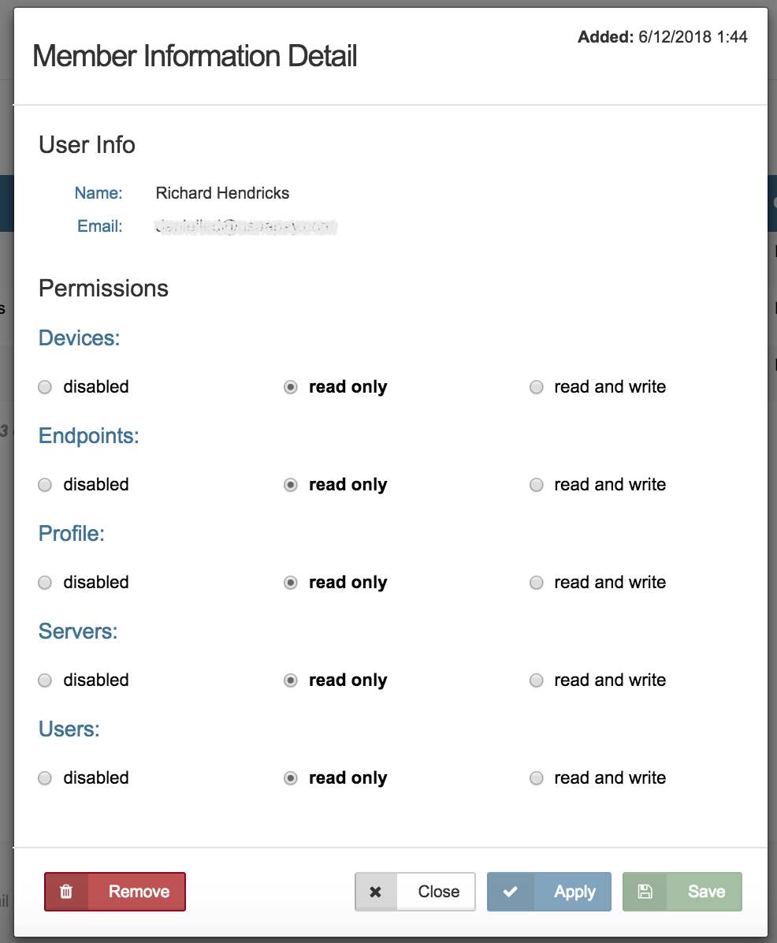This screenshot has height=943, width=777.
Task: Select disabled for Devices permission
Action: 45,387
